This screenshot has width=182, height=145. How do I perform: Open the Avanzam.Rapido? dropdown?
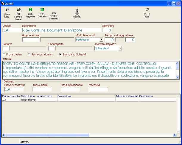(120, 48)
